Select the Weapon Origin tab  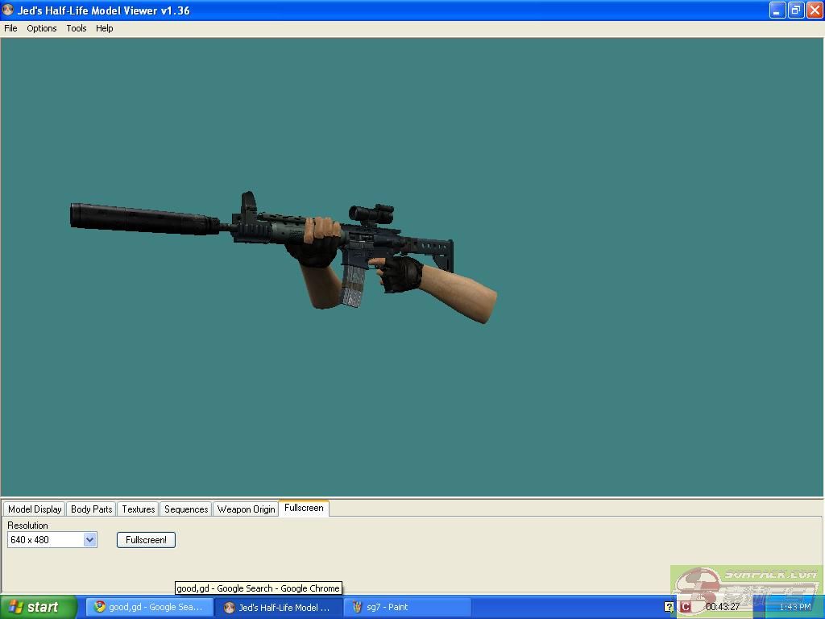(246, 509)
